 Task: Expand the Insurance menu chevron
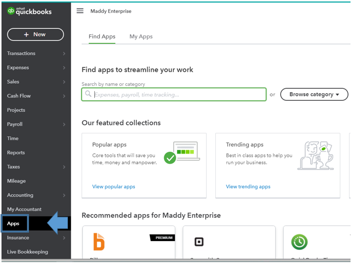(64, 238)
